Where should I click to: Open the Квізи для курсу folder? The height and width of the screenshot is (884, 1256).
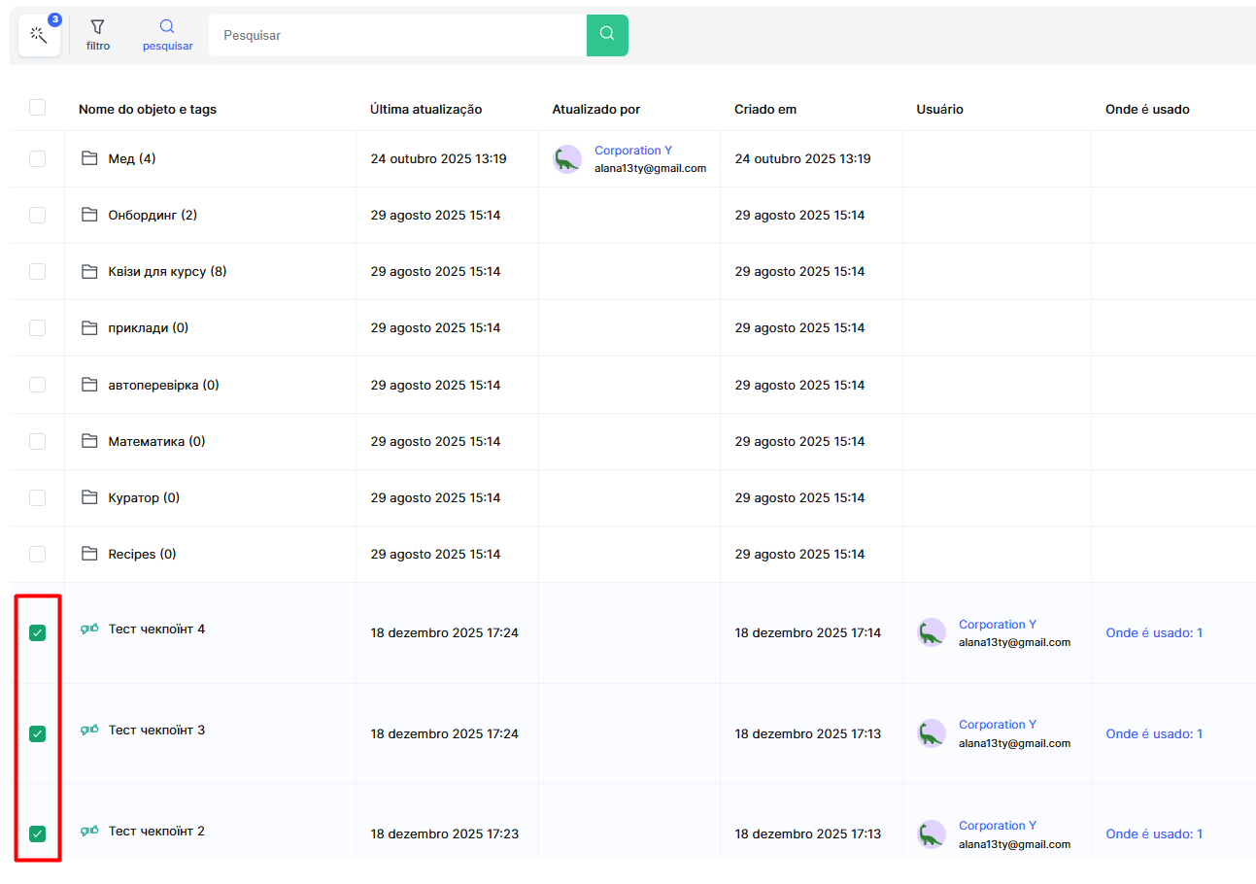[x=166, y=271]
